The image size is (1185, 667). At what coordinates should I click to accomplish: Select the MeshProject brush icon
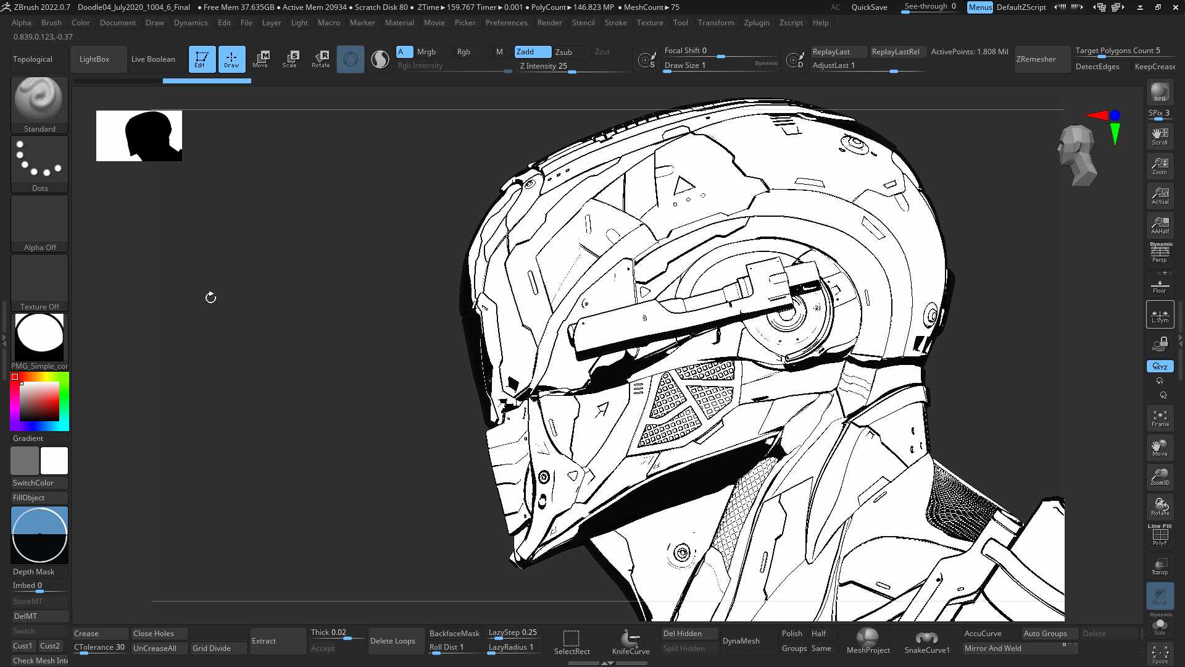click(868, 641)
